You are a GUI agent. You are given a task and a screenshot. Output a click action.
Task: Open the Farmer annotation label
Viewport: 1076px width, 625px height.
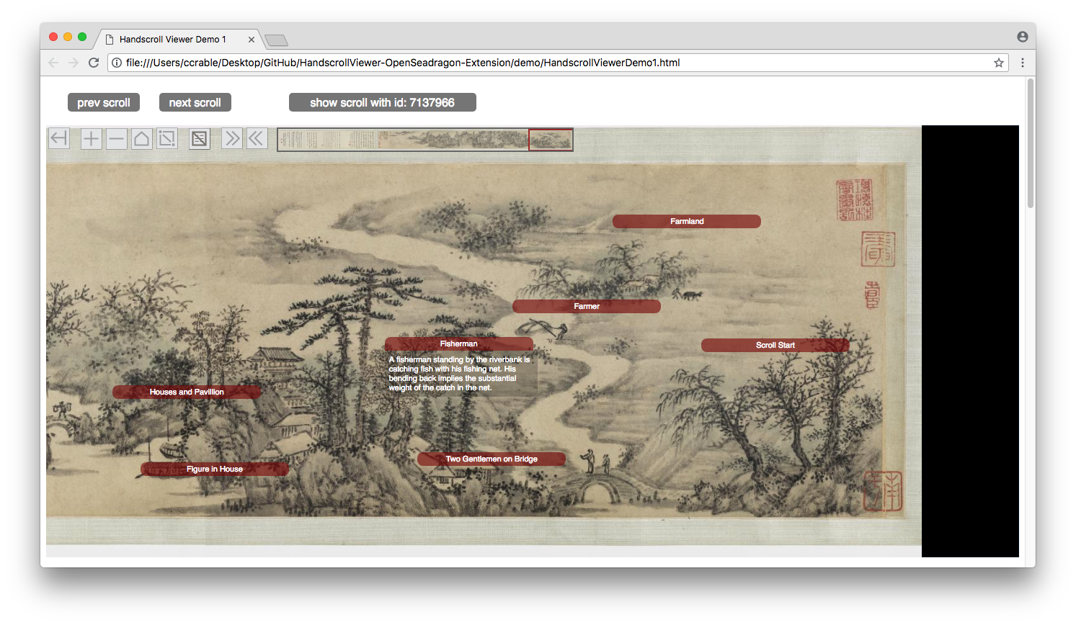[x=587, y=306]
